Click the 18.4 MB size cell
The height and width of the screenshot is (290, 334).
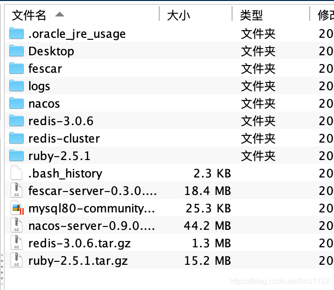click(x=208, y=191)
